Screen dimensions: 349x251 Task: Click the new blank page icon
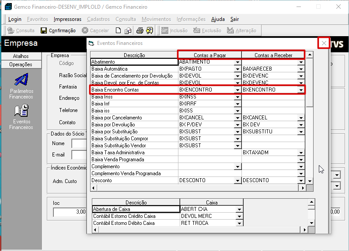[x=118, y=31]
